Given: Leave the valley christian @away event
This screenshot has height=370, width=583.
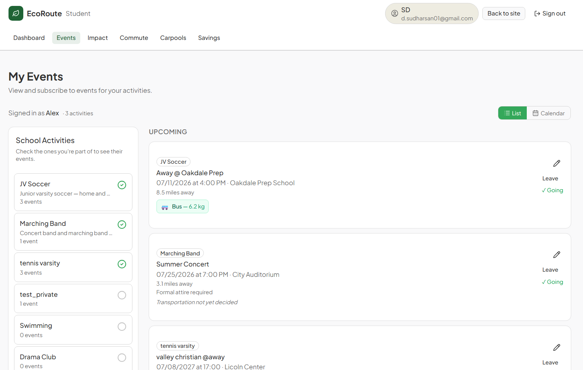Looking at the screenshot, I should (550, 363).
